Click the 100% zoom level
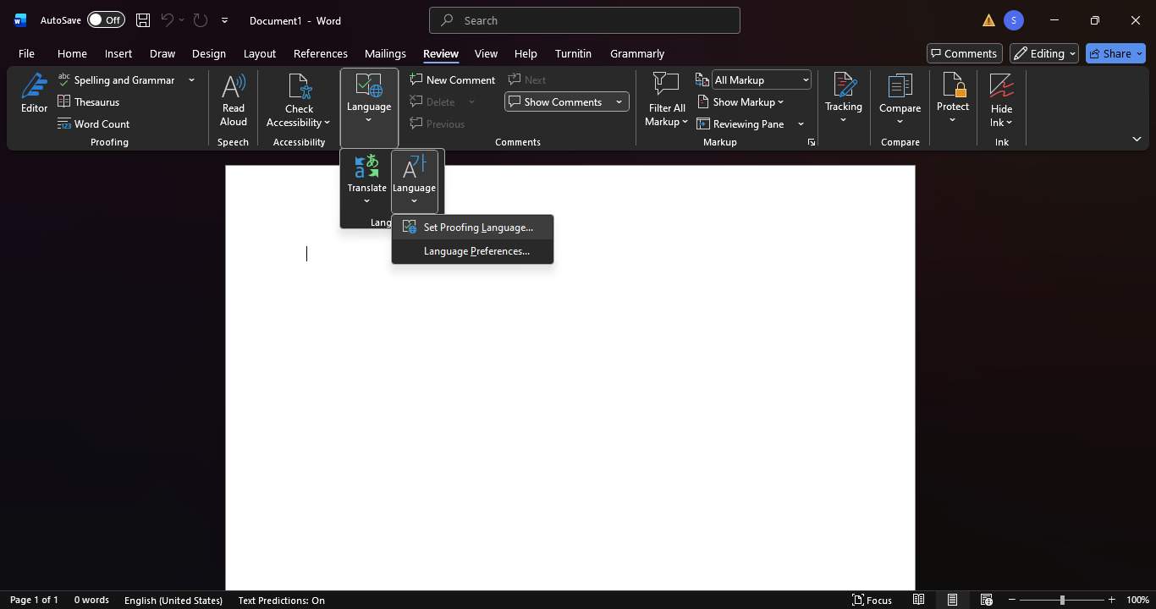The image size is (1156, 609). click(1138, 600)
